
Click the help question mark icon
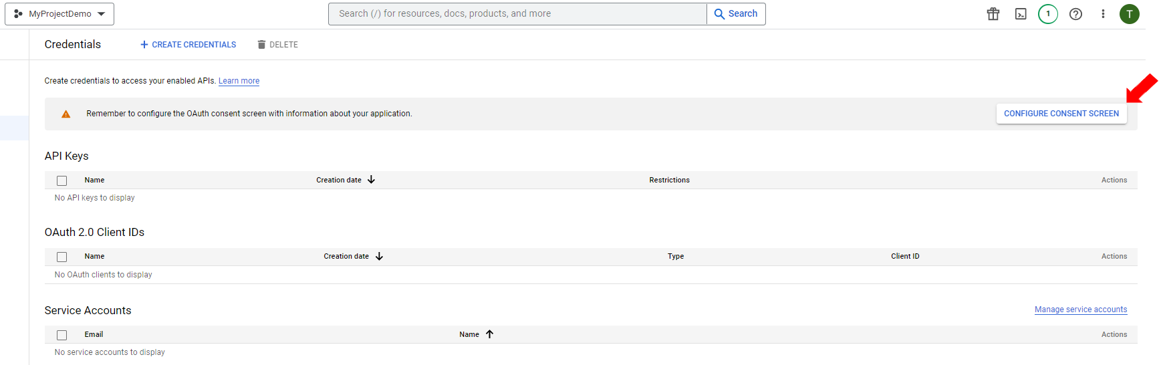tap(1075, 14)
